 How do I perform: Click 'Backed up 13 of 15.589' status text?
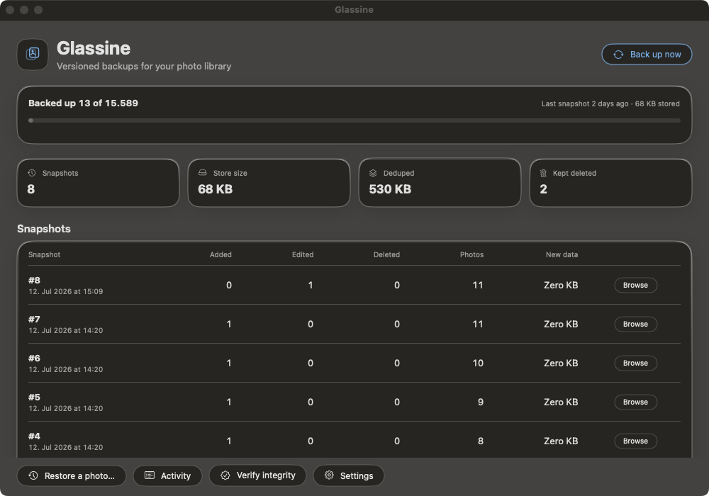83,103
